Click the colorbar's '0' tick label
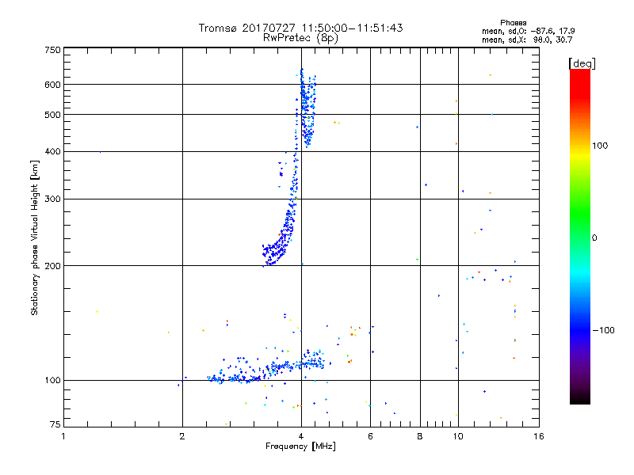Screen dimensions: 634x475 coord(594,238)
